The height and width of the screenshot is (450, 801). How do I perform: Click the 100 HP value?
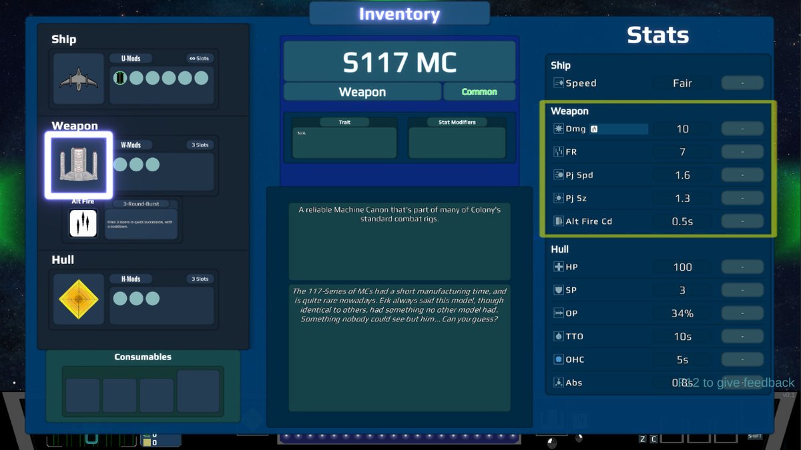point(682,267)
